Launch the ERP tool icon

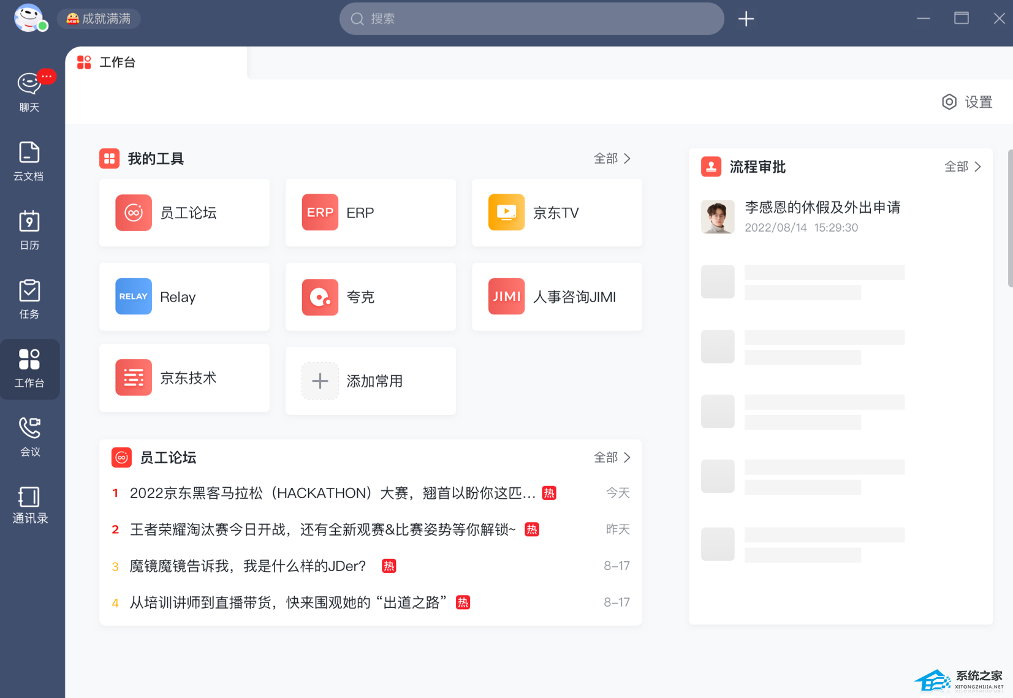point(320,213)
